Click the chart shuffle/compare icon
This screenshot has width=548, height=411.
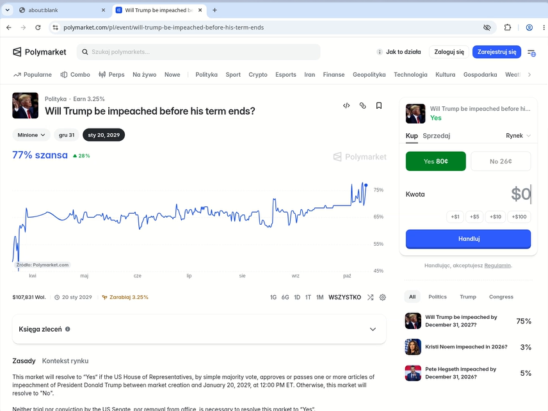371,298
